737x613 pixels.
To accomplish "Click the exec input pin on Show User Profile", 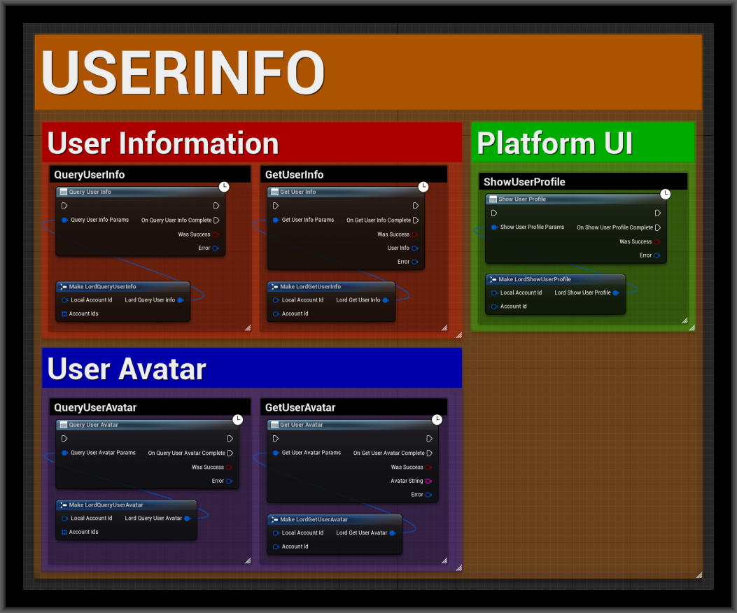I will (x=494, y=213).
